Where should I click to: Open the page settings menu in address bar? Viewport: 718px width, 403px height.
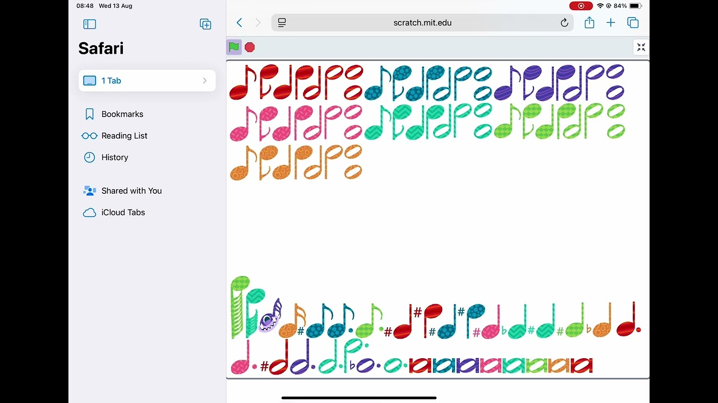(x=282, y=22)
